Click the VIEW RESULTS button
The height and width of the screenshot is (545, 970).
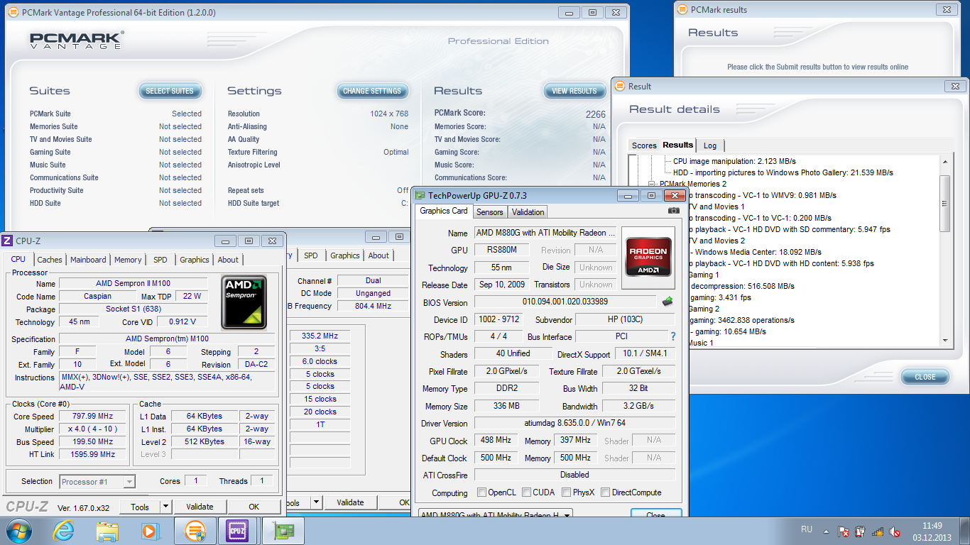(x=574, y=91)
